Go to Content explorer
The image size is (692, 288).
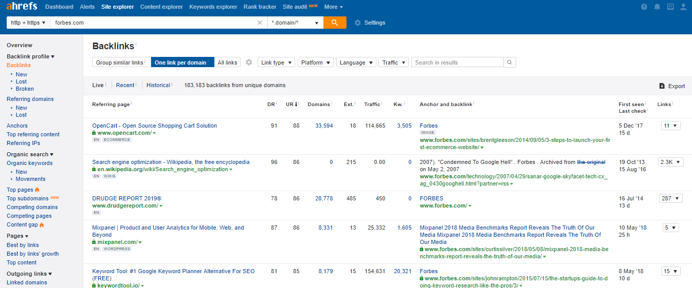tap(161, 7)
